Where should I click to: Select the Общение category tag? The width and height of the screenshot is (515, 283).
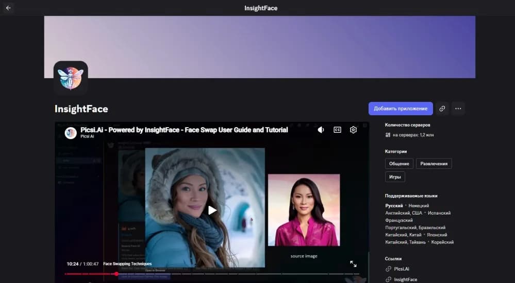point(399,164)
